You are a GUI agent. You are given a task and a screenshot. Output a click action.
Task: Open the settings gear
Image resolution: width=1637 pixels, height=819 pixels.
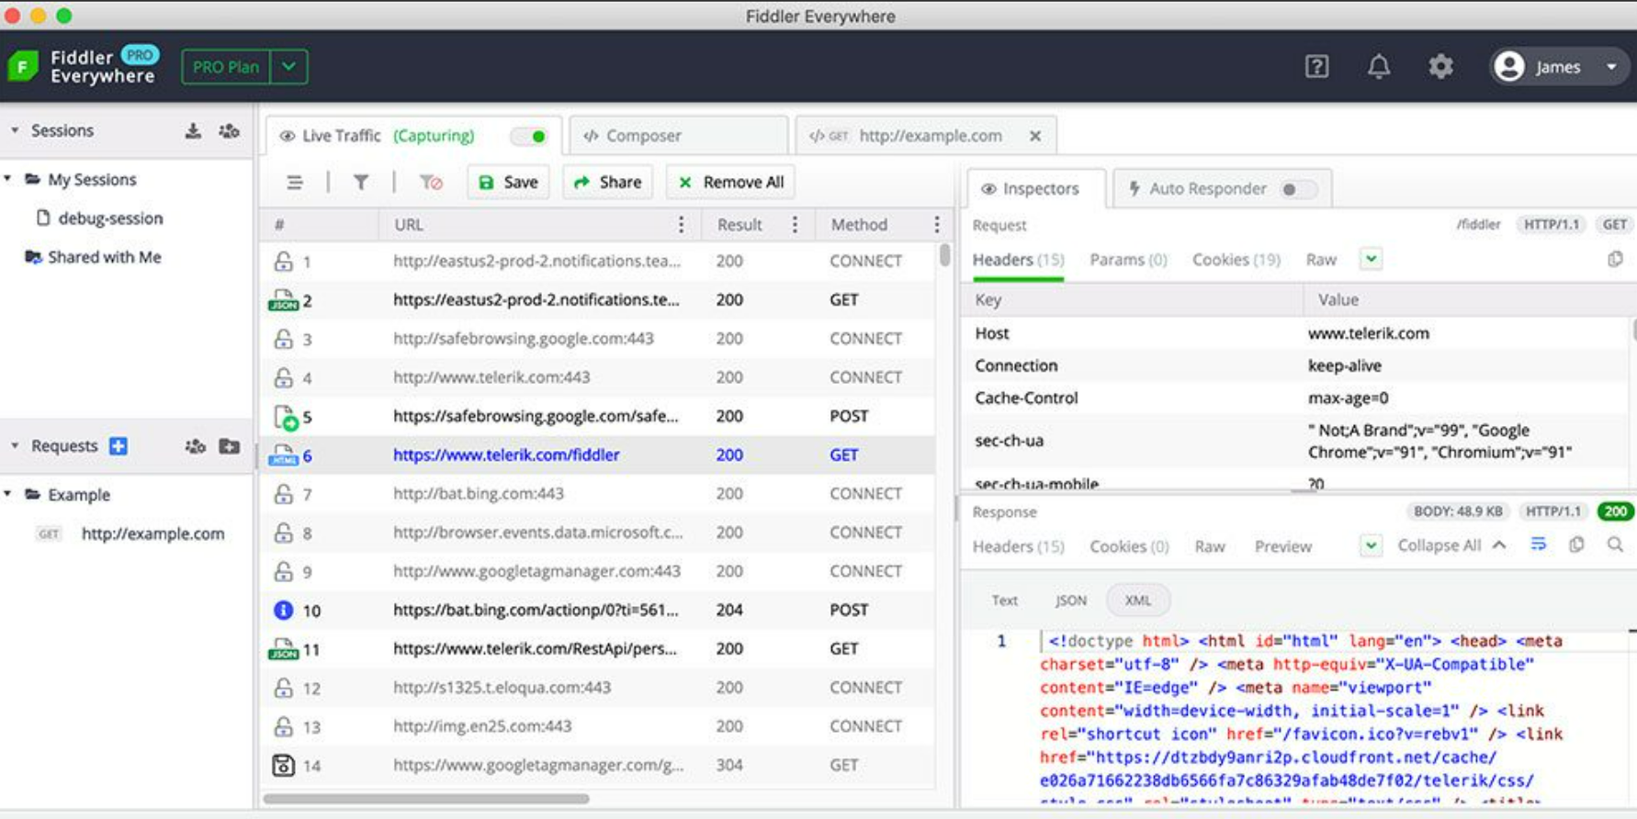[x=1440, y=66]
